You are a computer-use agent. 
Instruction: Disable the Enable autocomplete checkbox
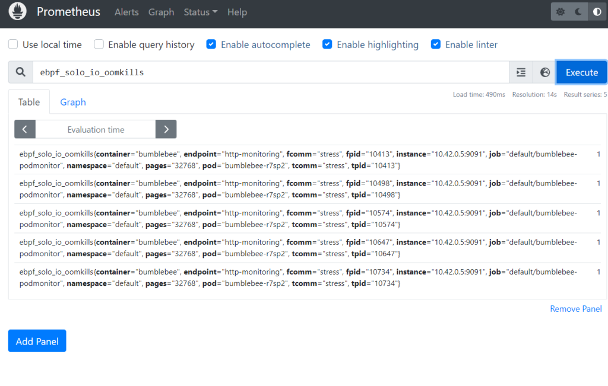tap(211, 44)
